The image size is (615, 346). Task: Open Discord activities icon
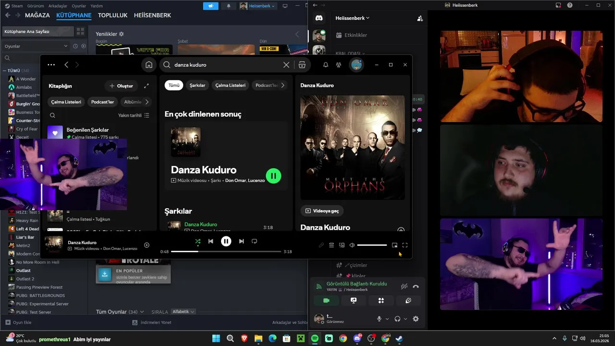click(x=381, y=300)
